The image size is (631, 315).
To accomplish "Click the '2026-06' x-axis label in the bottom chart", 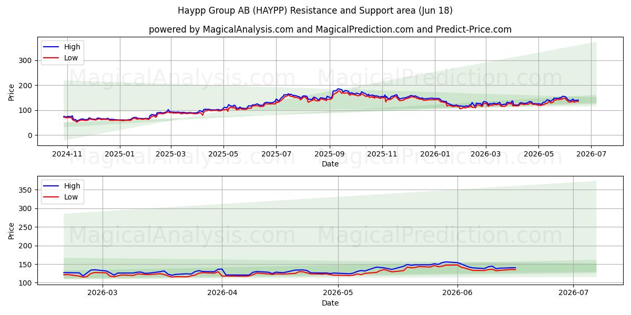I will click(457, 294).
